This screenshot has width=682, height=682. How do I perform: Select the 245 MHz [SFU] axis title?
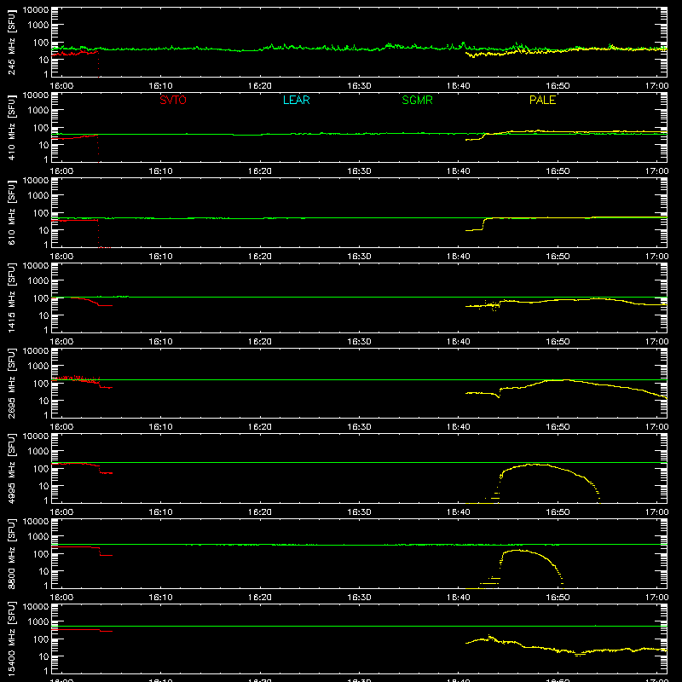(11, 42)
